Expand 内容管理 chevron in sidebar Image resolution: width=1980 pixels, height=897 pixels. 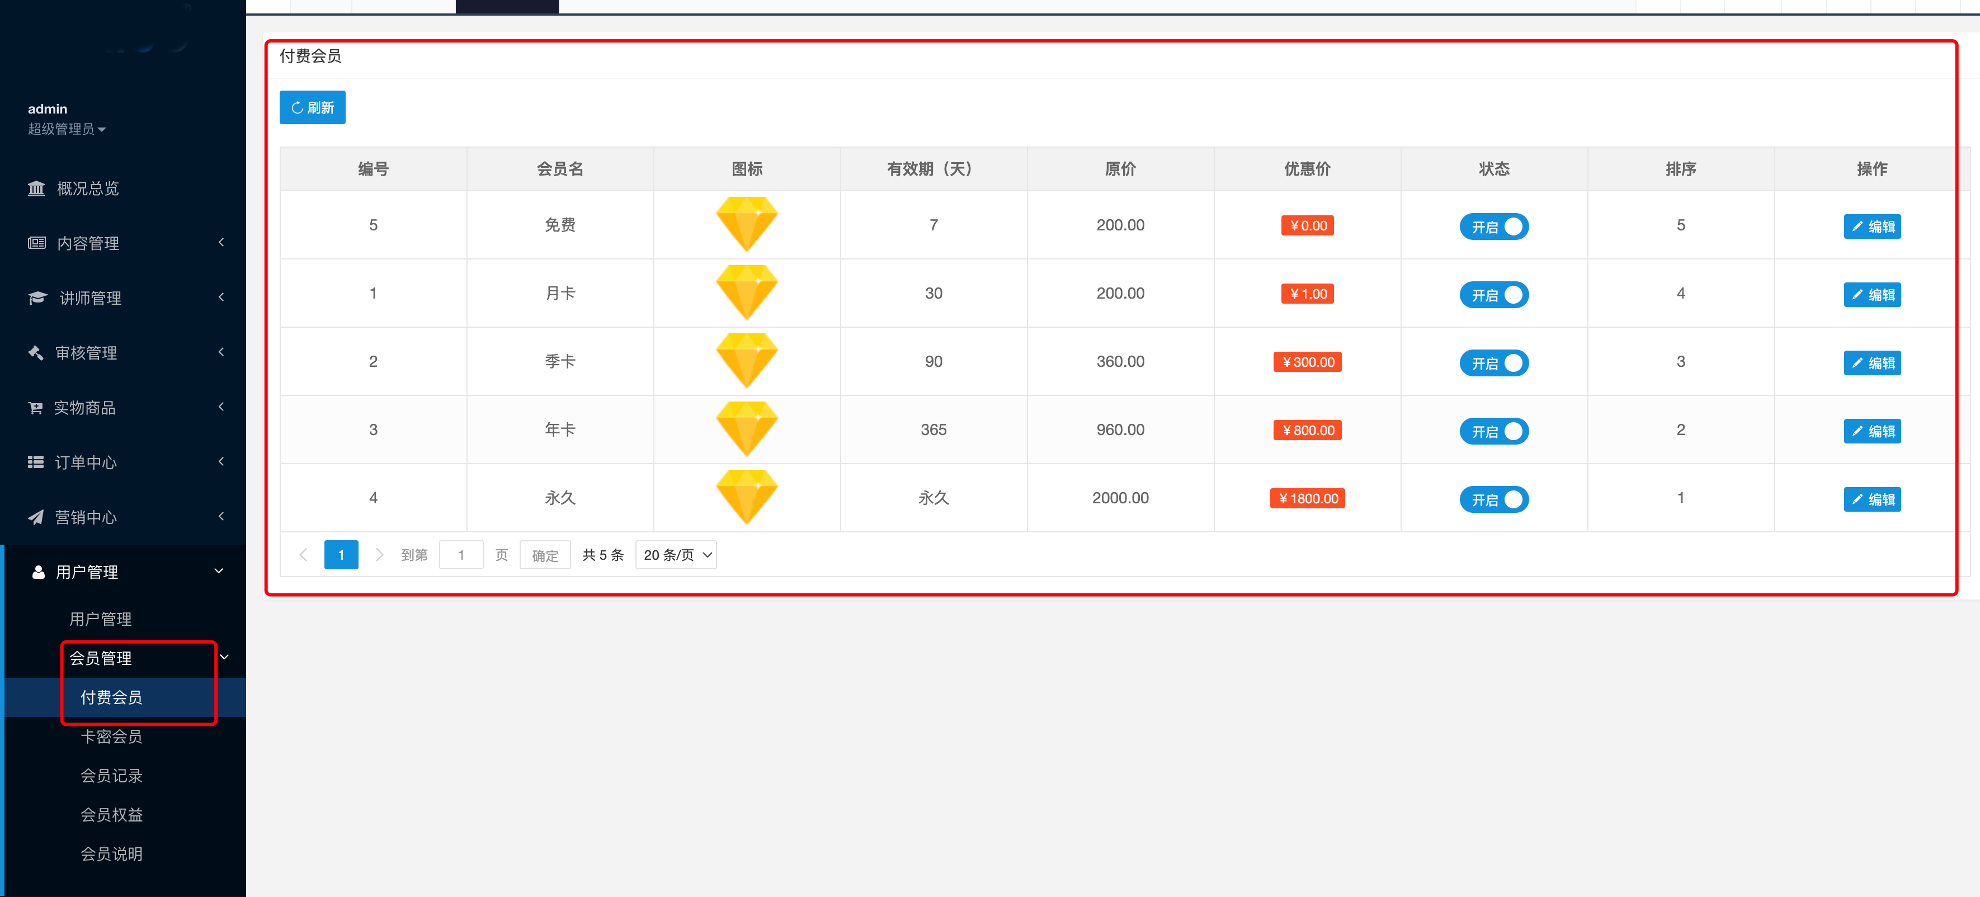tap(221, 243)
